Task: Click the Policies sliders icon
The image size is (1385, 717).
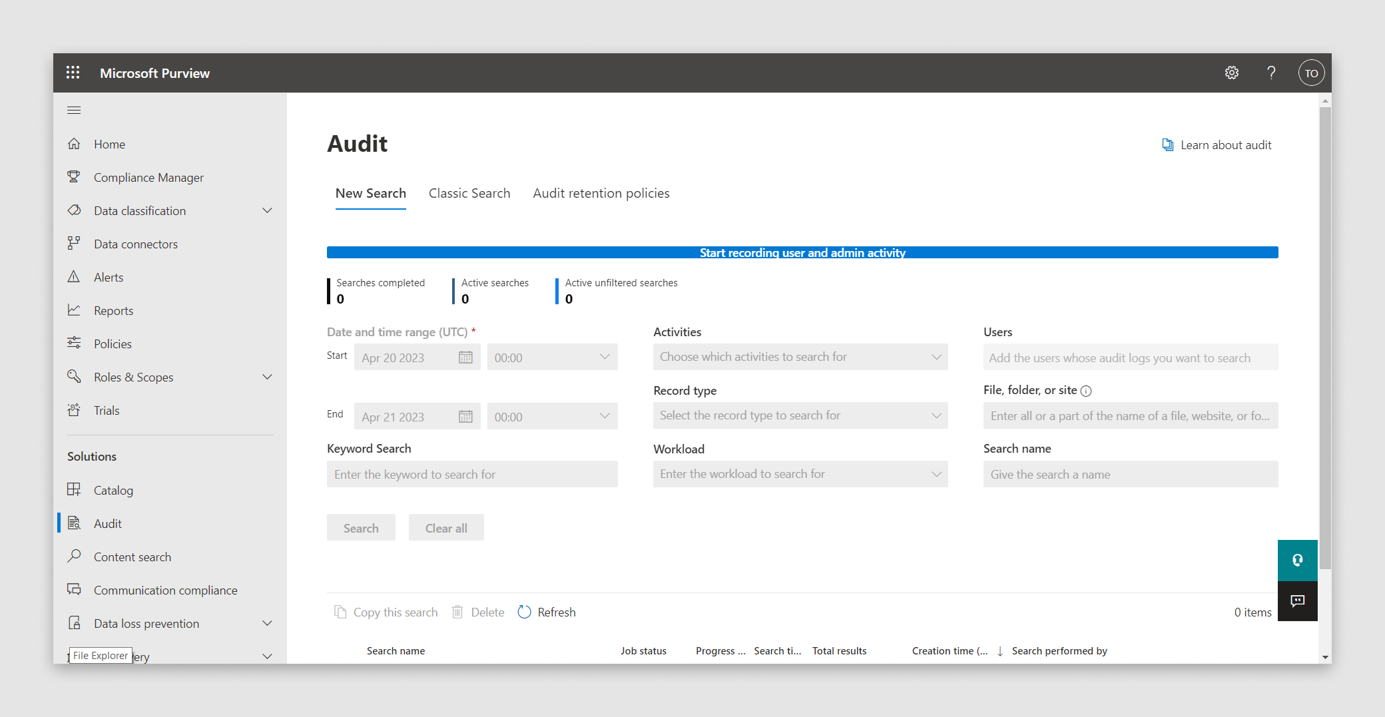Action: pos(74,344)
